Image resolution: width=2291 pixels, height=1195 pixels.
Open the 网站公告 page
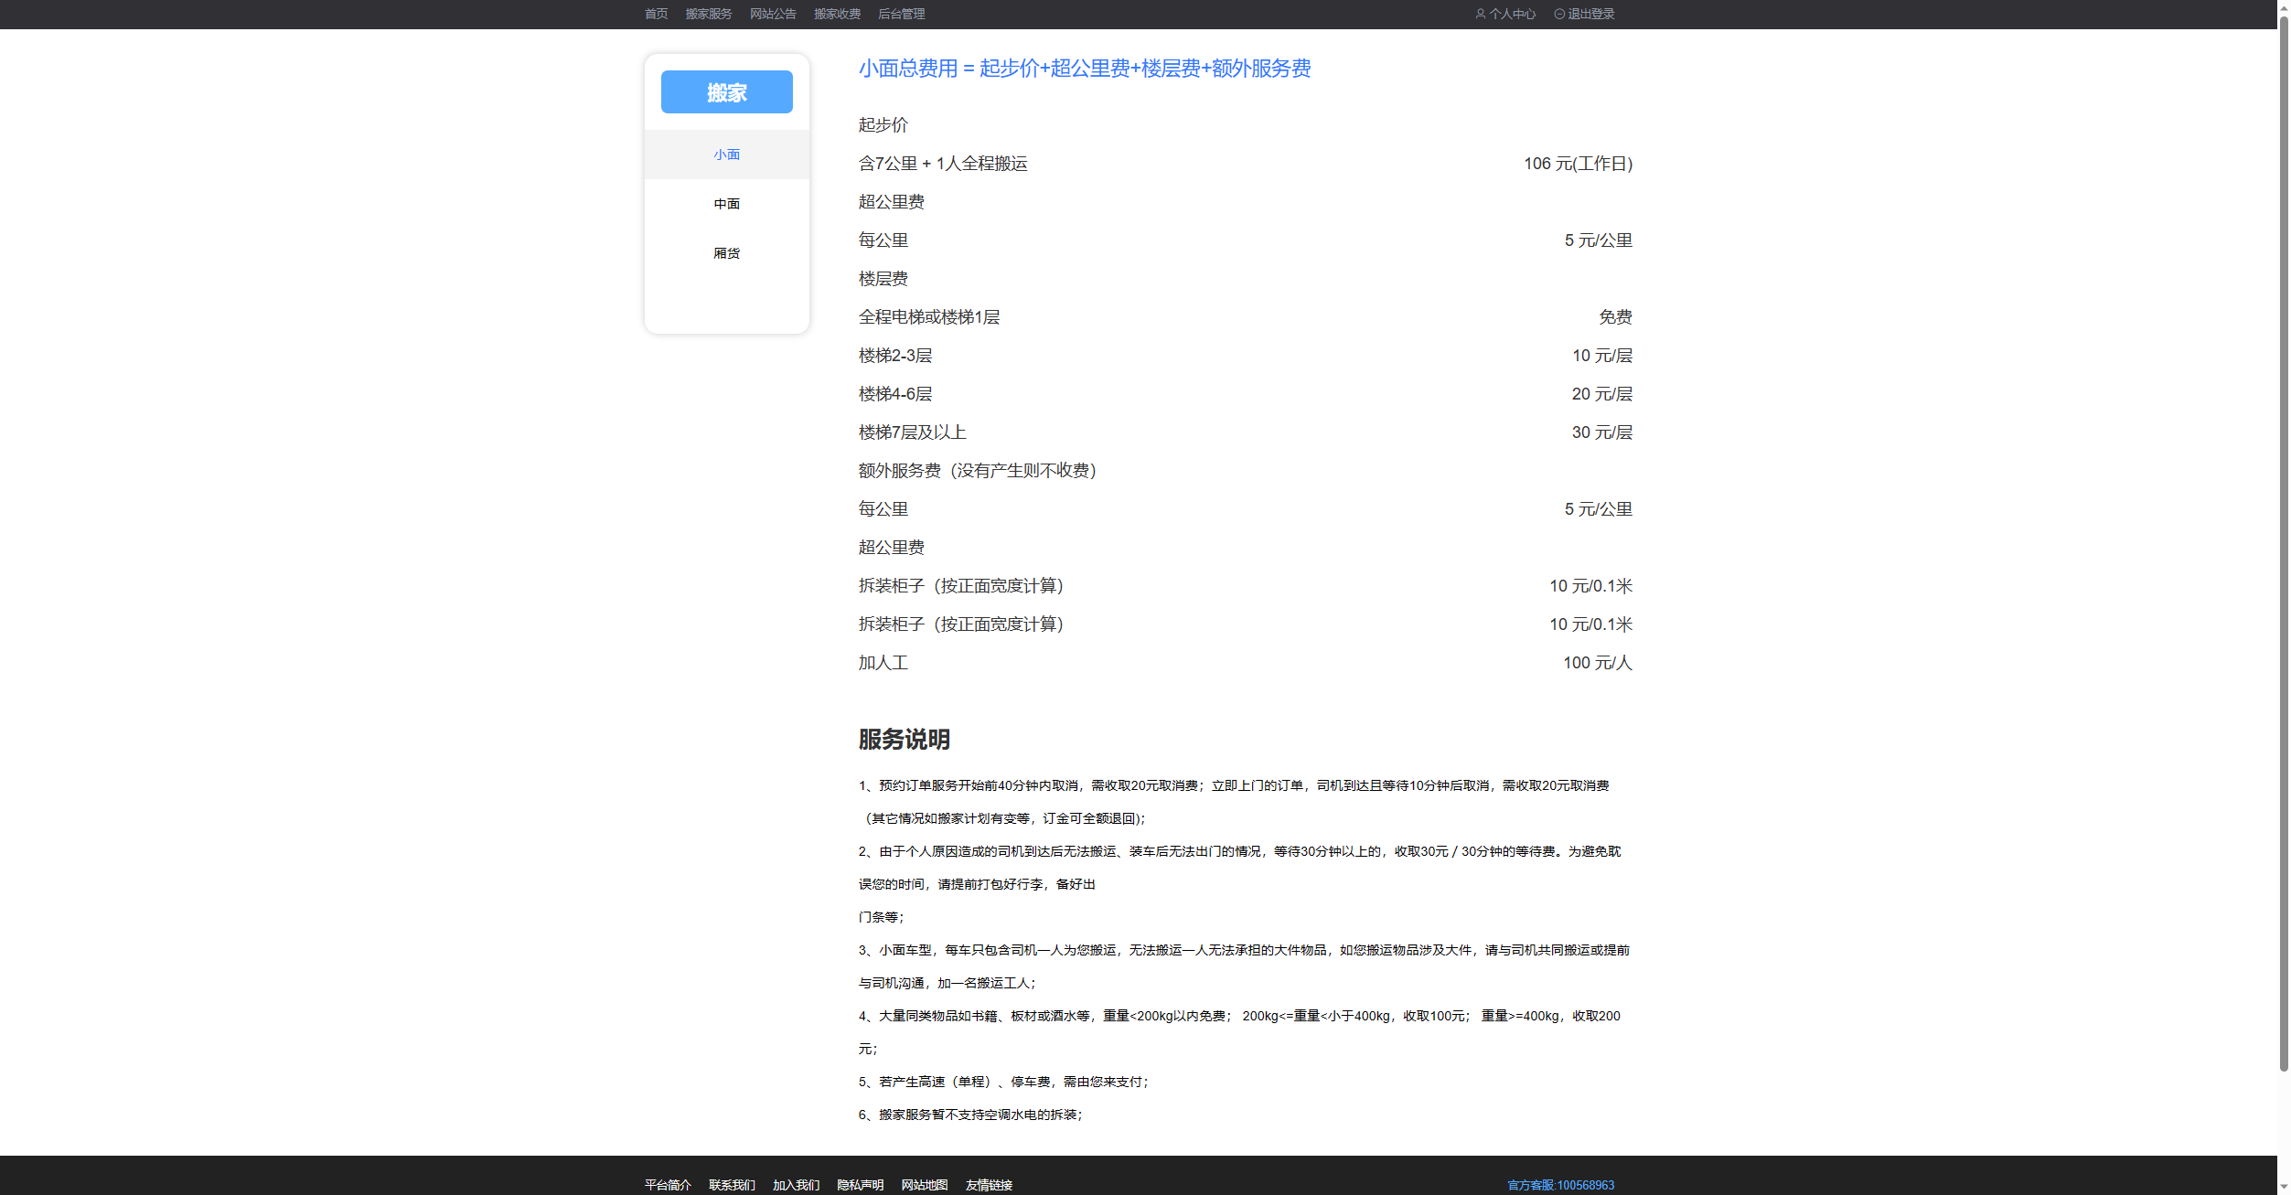point(772,14)
